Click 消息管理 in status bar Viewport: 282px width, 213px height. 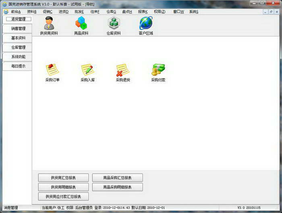click(x=11, y=208)
